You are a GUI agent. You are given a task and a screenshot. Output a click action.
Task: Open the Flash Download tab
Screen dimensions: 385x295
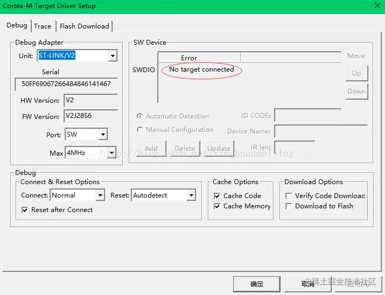tap(84, 26)
